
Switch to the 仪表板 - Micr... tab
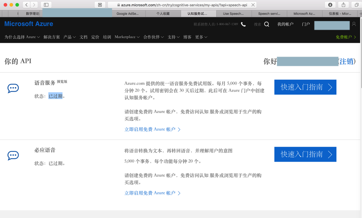coord(340,14)
